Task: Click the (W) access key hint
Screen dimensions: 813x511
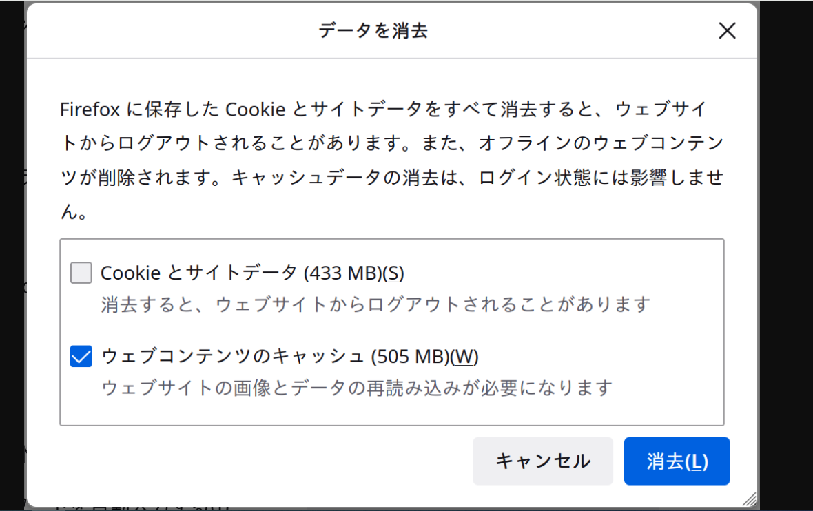Action: pos(465,357)
